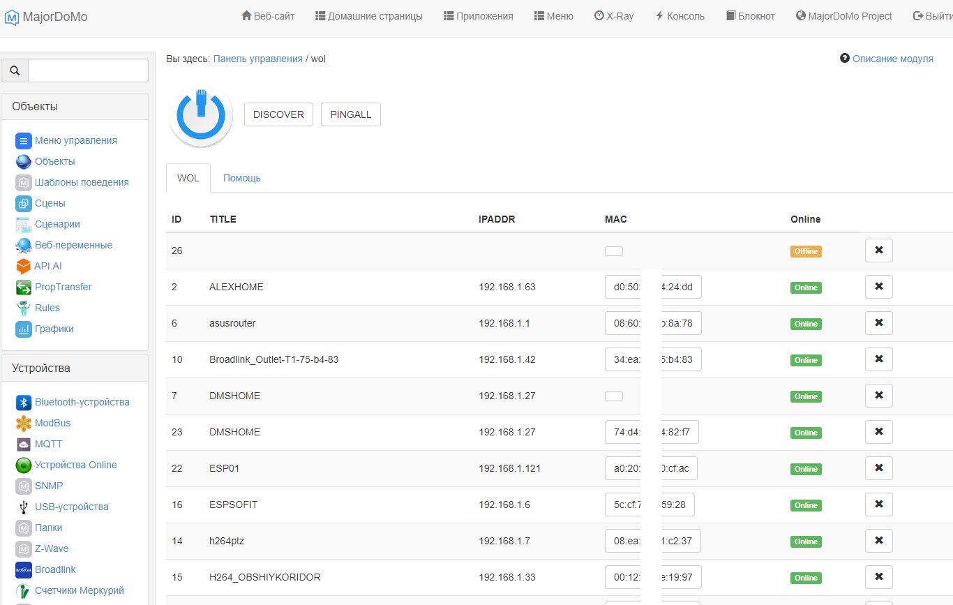Screen dimensions: 953x605
Task: Click the Панель управления breadcrumb link
Action: (257, 59)
